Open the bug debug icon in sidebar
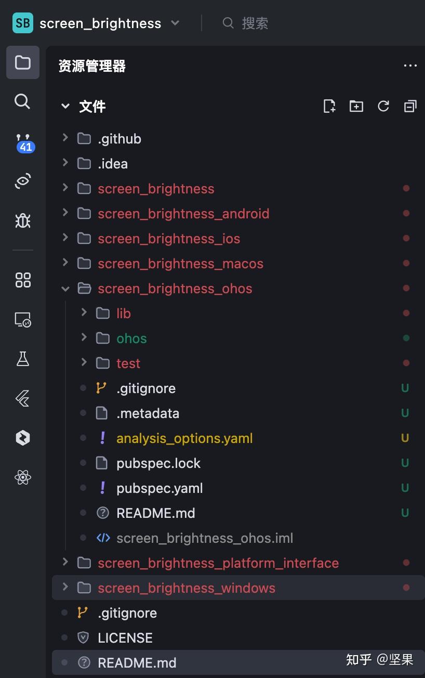 (23, 220)
